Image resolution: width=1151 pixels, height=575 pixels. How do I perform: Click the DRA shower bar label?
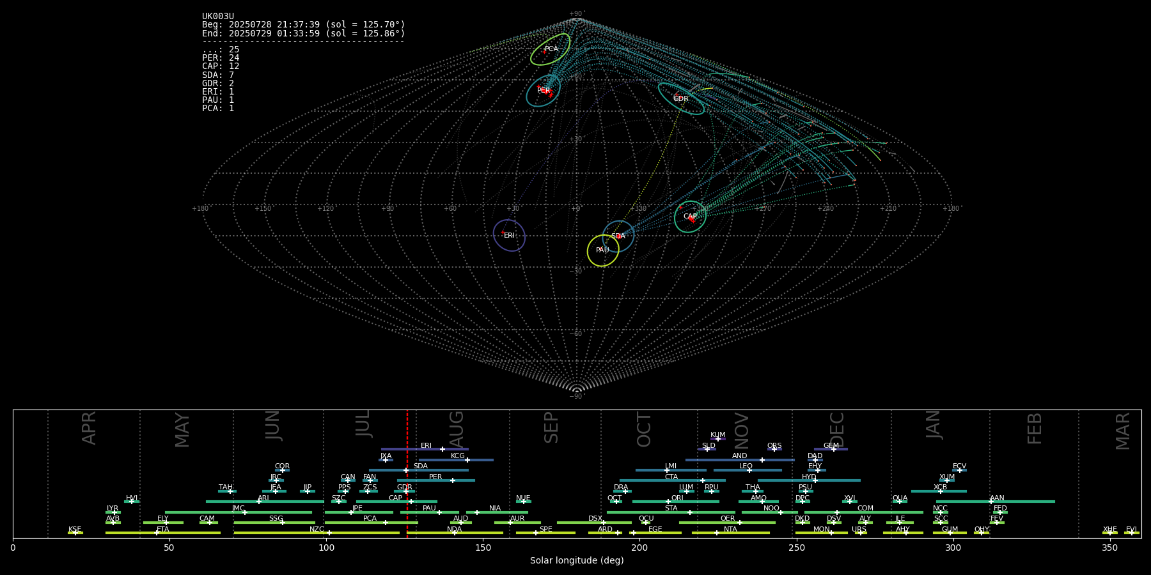point(621,487)
